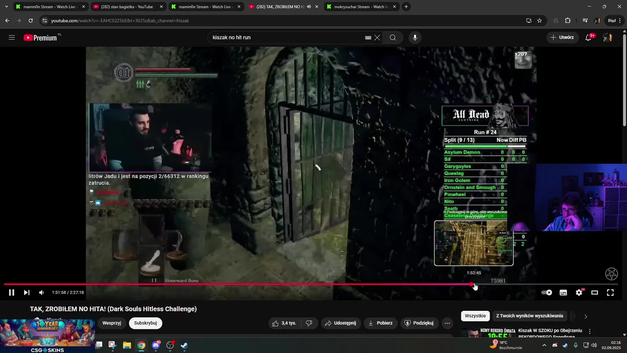
Task: Open the CSG SKINS advertisement overlay
Action: (x=48, y=336)
